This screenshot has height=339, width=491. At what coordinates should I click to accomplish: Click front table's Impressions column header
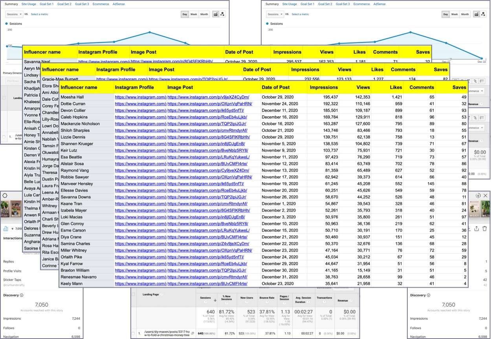324,87
